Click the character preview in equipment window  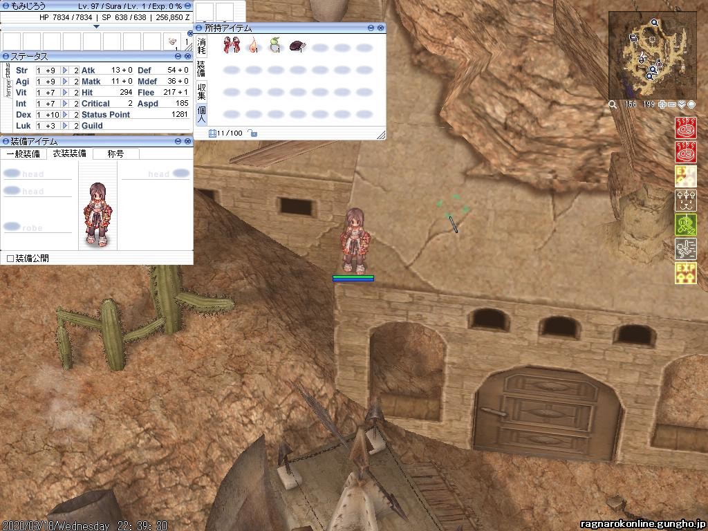click(97, 214)
